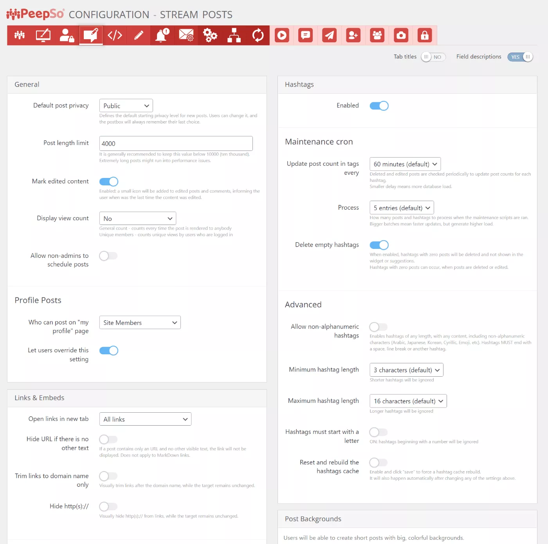
Task: Open the email envelope settings icon
Action: tap(186, 35)
